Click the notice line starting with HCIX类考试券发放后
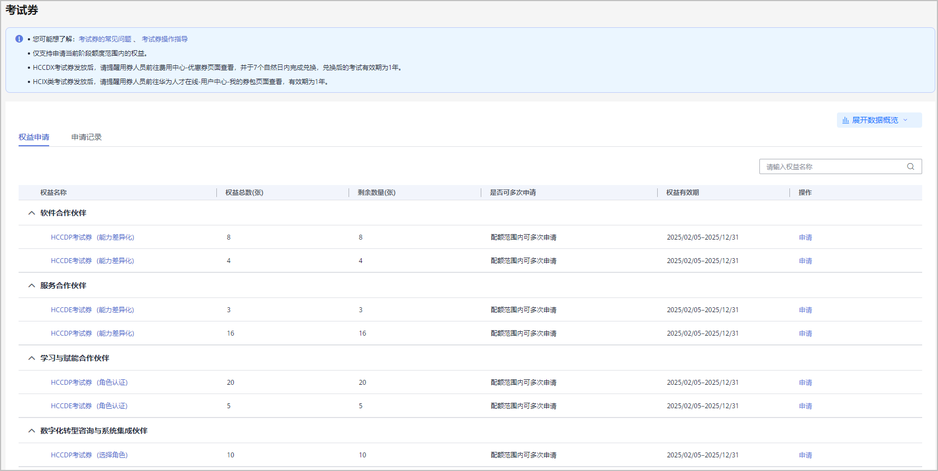Screen dimensions: 938x471 pyautogui.click(x=181, y=82)
